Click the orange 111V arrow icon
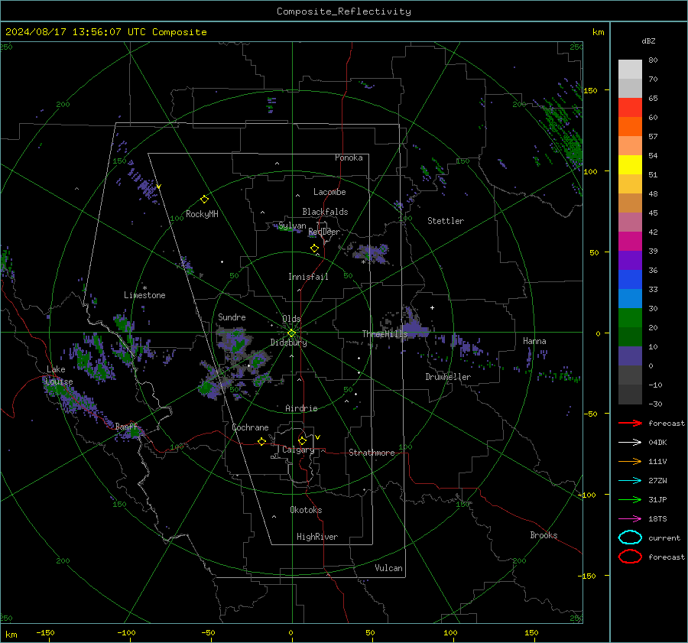Image resolution: width=688 pixels, height=643 pixels. (x=630, y=461)
